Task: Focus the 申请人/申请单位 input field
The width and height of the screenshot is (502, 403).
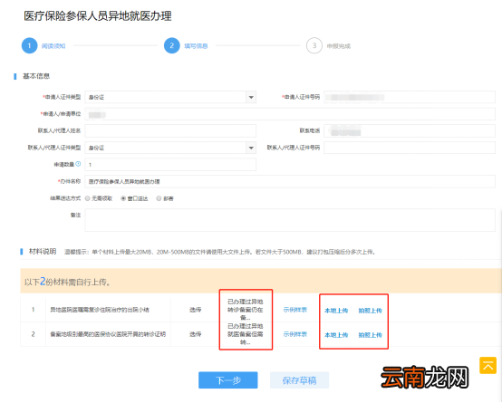Action: (x=290, y=114)
